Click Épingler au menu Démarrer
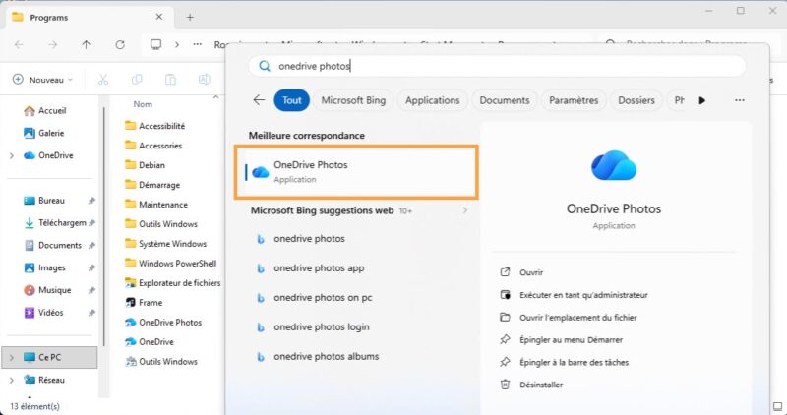Screen dimensions: 787x415 pos(572,340)
